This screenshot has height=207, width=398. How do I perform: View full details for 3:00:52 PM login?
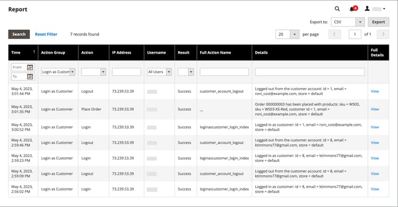375,127
